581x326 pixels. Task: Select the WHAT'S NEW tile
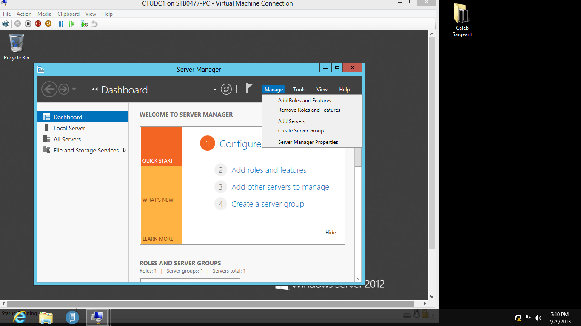pos(162,185)
